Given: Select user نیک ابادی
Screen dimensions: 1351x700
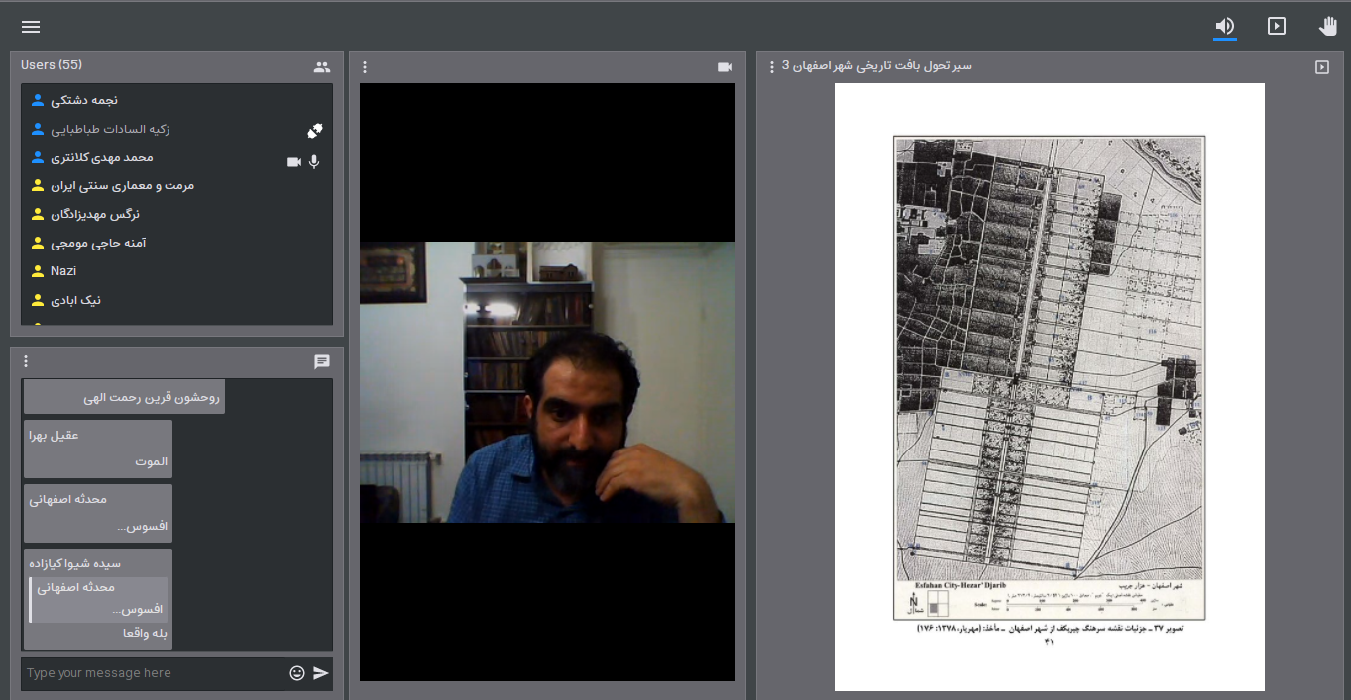Looking at the screenshot, I should (177, 299).
